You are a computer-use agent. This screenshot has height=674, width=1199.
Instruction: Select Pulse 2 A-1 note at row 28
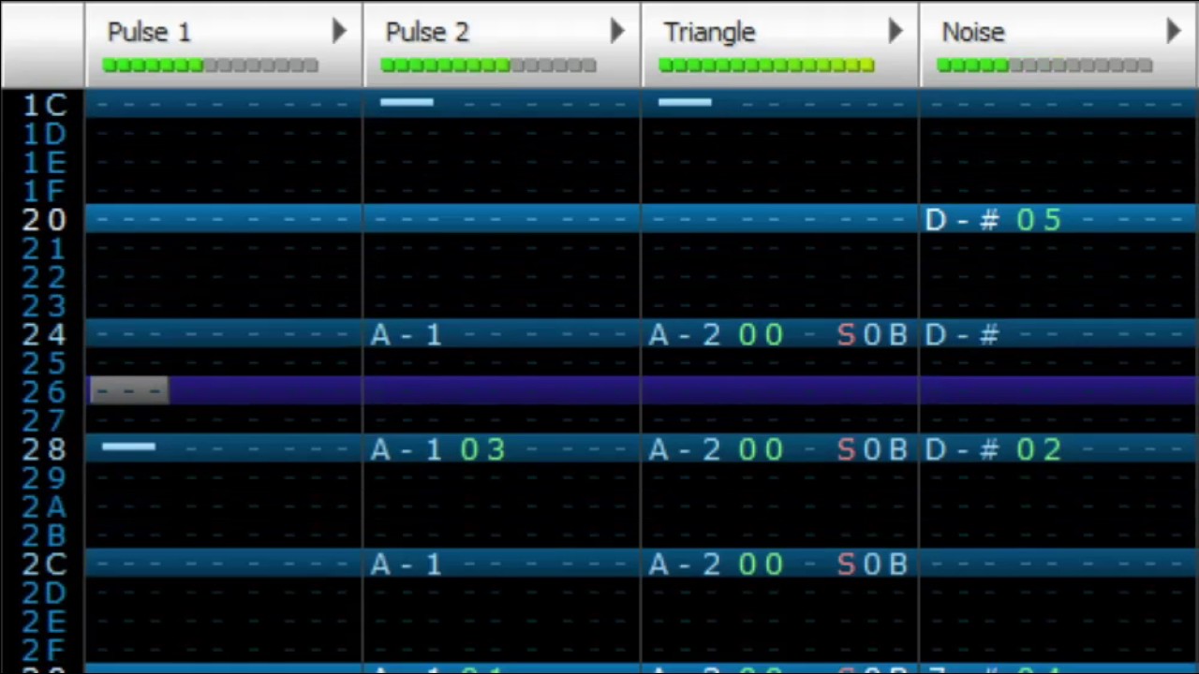(407, 450)
